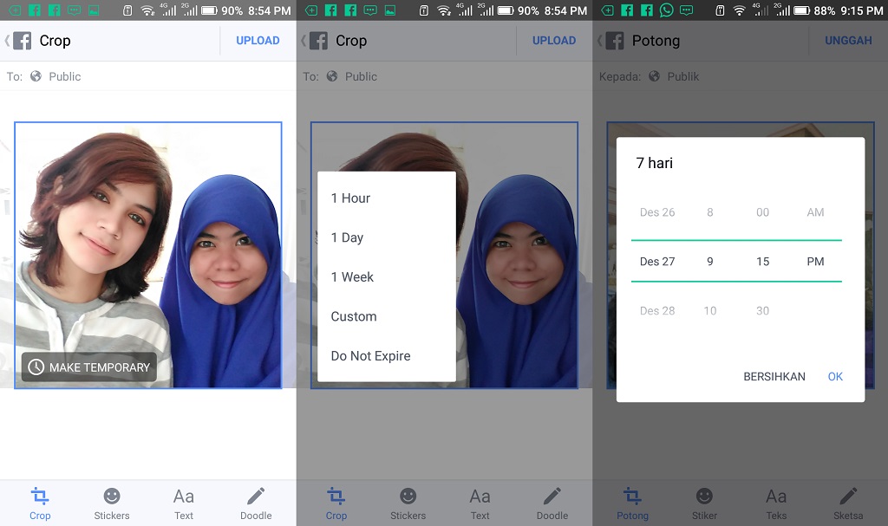Viewport: 888px width, 526px height.
Task: Switch the time picker to AM
Action: 815,212
